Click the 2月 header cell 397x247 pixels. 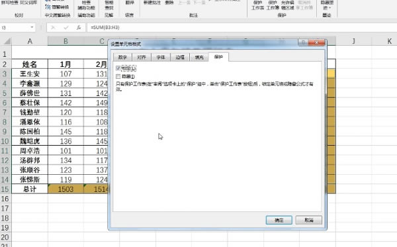click(97, 64)
